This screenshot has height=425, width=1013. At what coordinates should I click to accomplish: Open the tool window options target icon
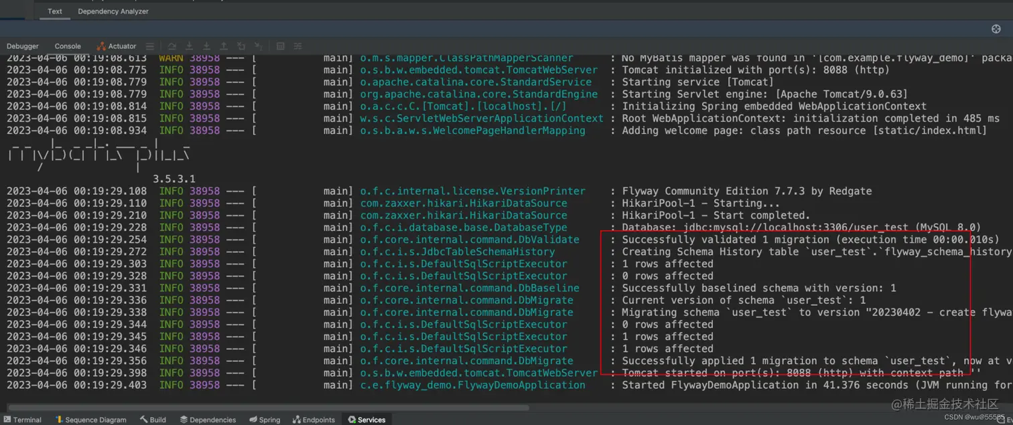point(996,29)
